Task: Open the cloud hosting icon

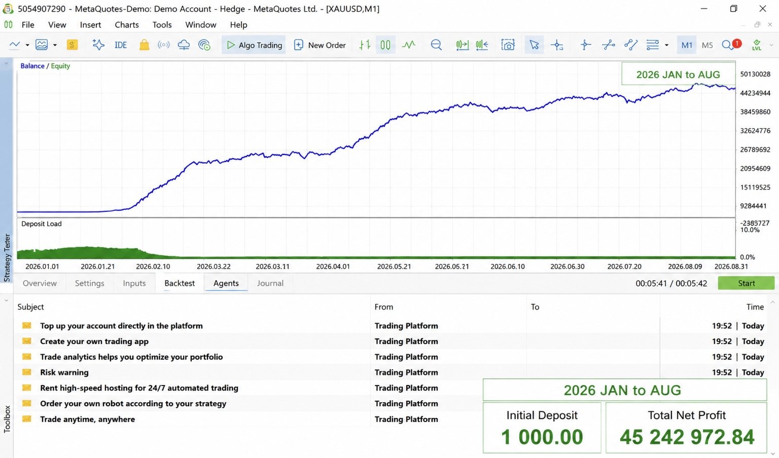Action: point(184,45)
